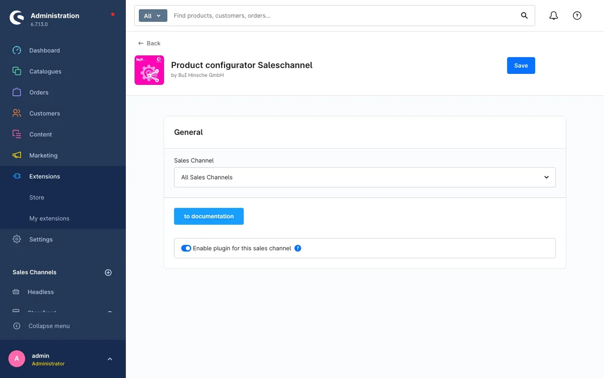This screenshot has height=378, width=604.
Task: Click the Catalogues icon in sidebar
Action: point(17,71)
